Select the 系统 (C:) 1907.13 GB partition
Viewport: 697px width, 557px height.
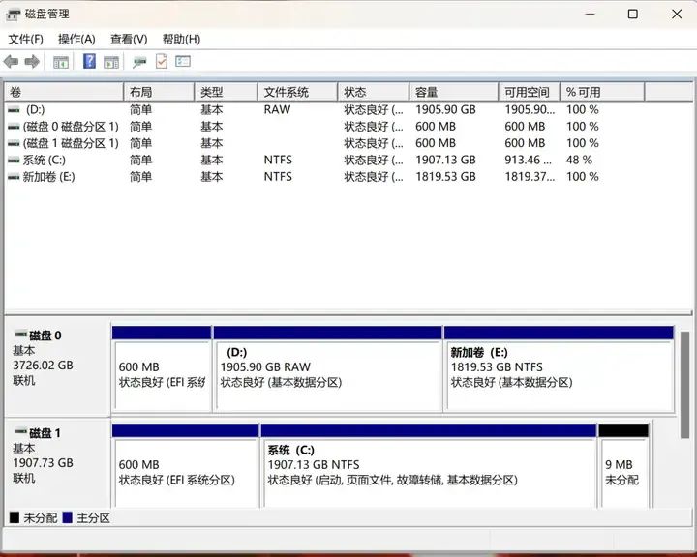click(x=429, y=465)
